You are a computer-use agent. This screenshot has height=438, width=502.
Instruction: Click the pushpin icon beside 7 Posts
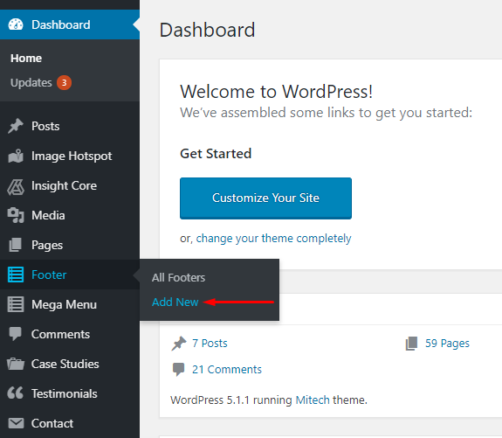point(179,344)
